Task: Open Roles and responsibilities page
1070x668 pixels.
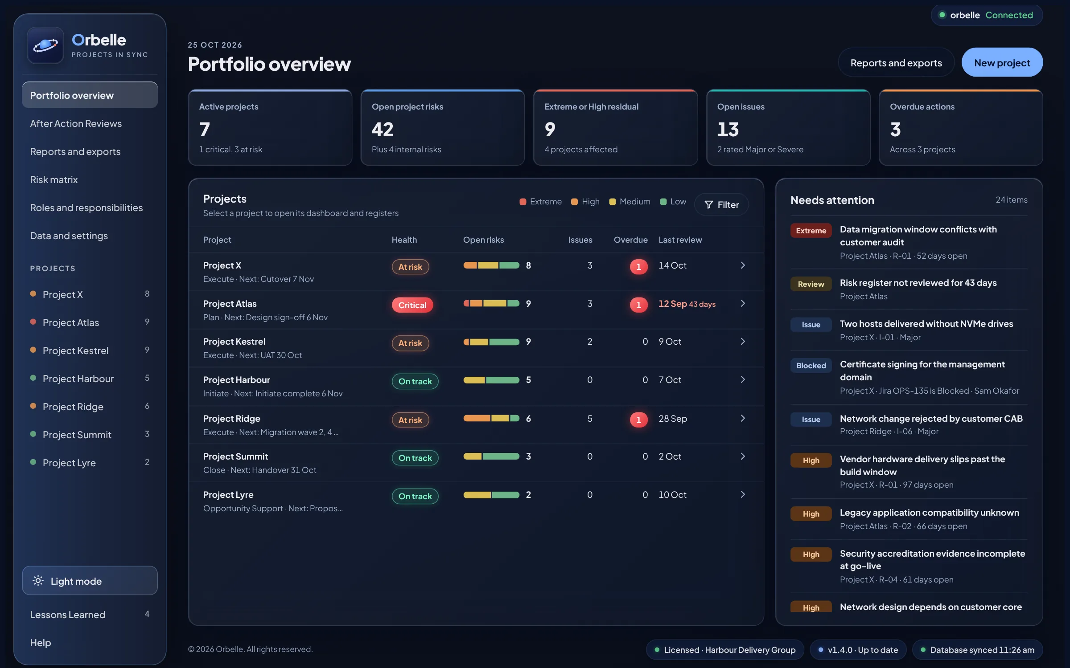Action: pyautogui.click(x=90, y=208)
